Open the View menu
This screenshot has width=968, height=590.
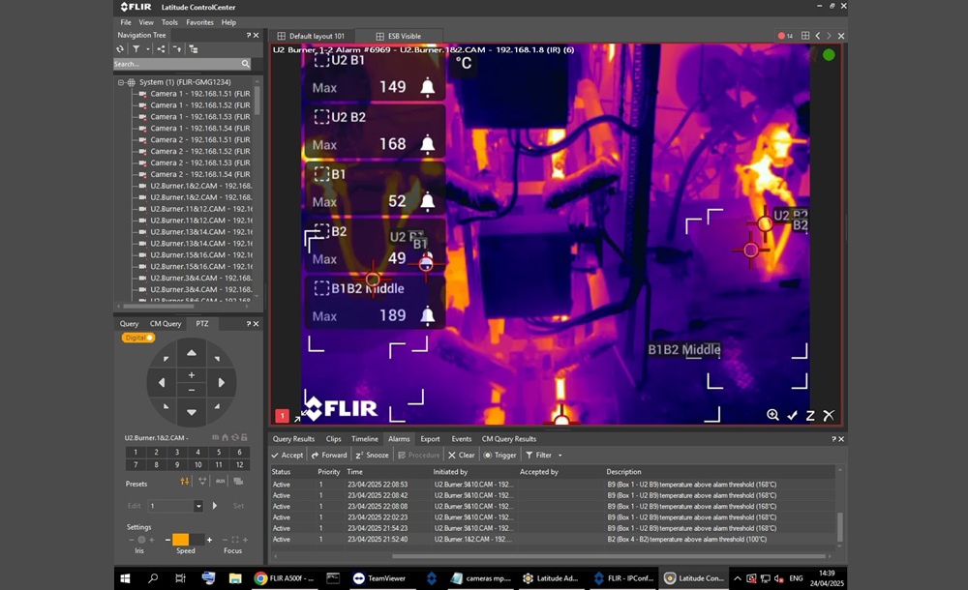pos(146,22)
